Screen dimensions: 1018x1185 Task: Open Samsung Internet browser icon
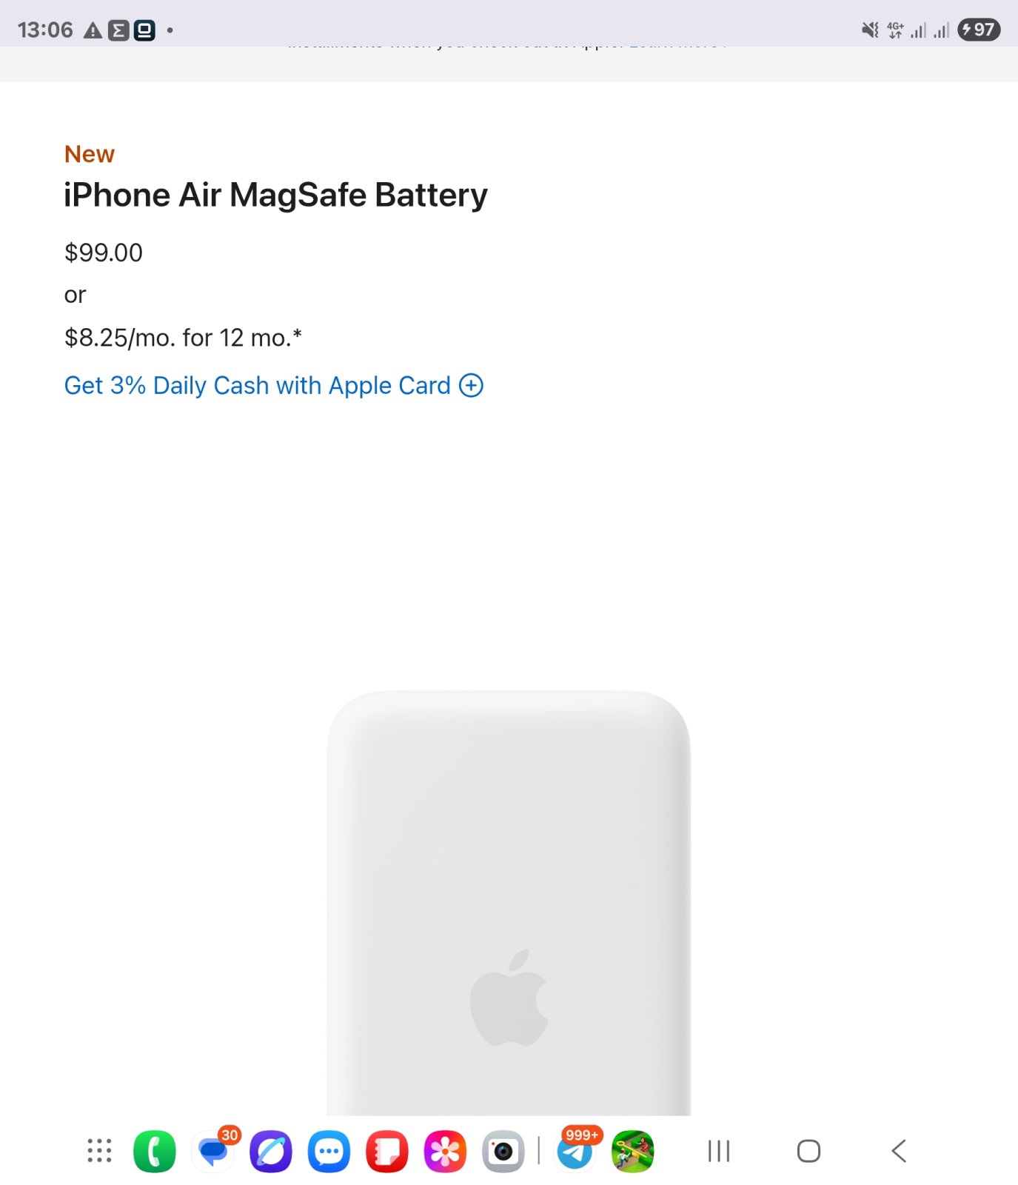click(x=271, y=1152)
